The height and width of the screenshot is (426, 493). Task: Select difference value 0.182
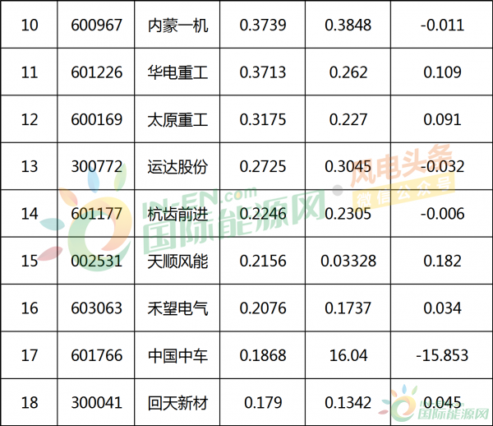442,261
